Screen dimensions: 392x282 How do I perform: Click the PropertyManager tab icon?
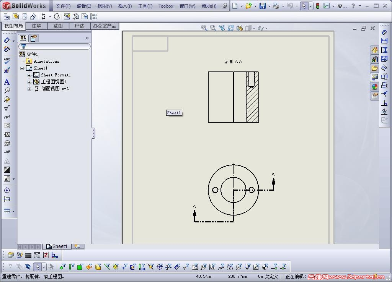point(34,38)
